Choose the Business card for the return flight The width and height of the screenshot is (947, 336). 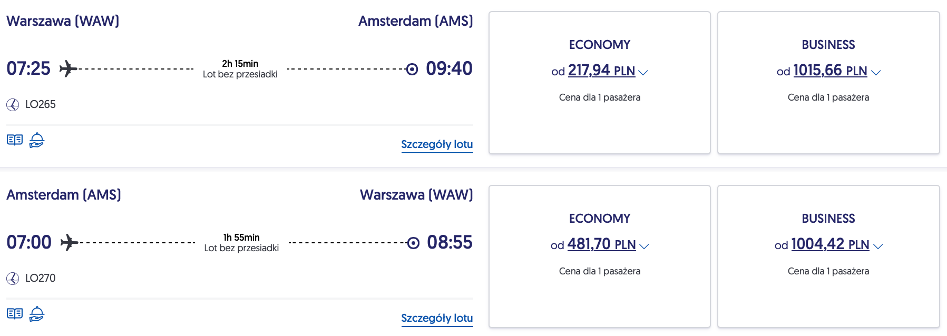[x=828, y=295]
